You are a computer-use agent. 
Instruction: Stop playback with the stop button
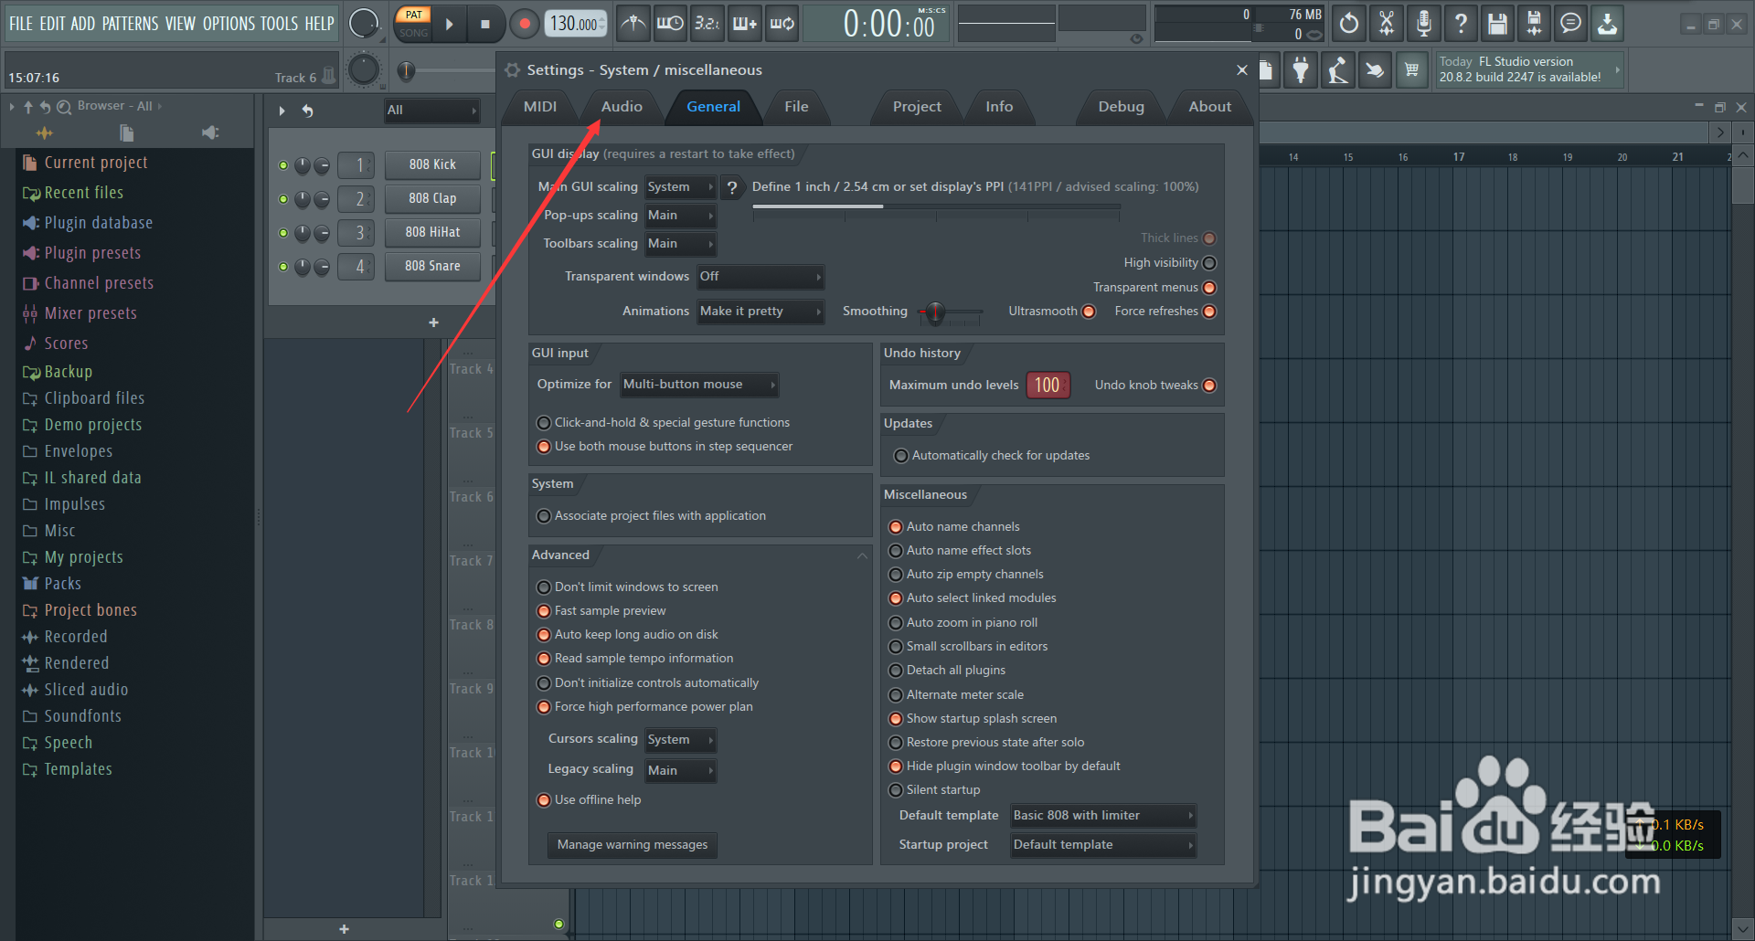pyautogui.click(x=485, y=25)
